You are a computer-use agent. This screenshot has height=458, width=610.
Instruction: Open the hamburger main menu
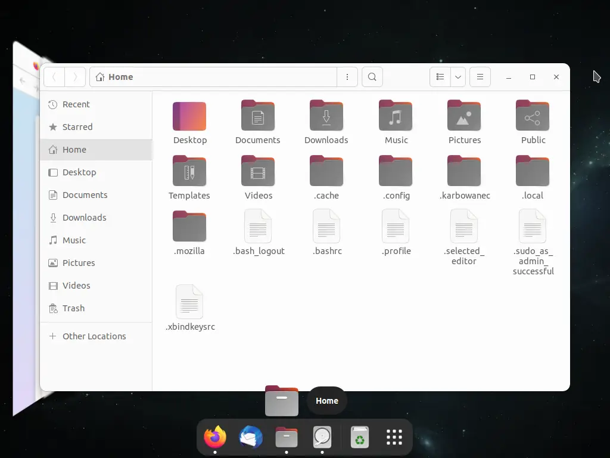pyautogui.click(x=480, y=77)
